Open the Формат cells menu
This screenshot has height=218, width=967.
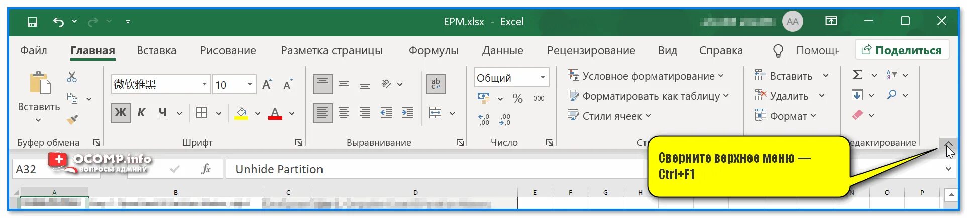coord(785,116)
